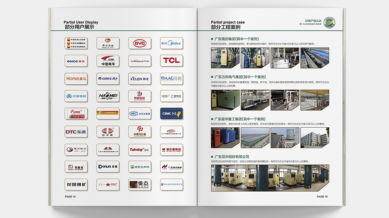Select the 万佳迈 logo tile
This screenshot has width=389, height=218.
point(76,167)
